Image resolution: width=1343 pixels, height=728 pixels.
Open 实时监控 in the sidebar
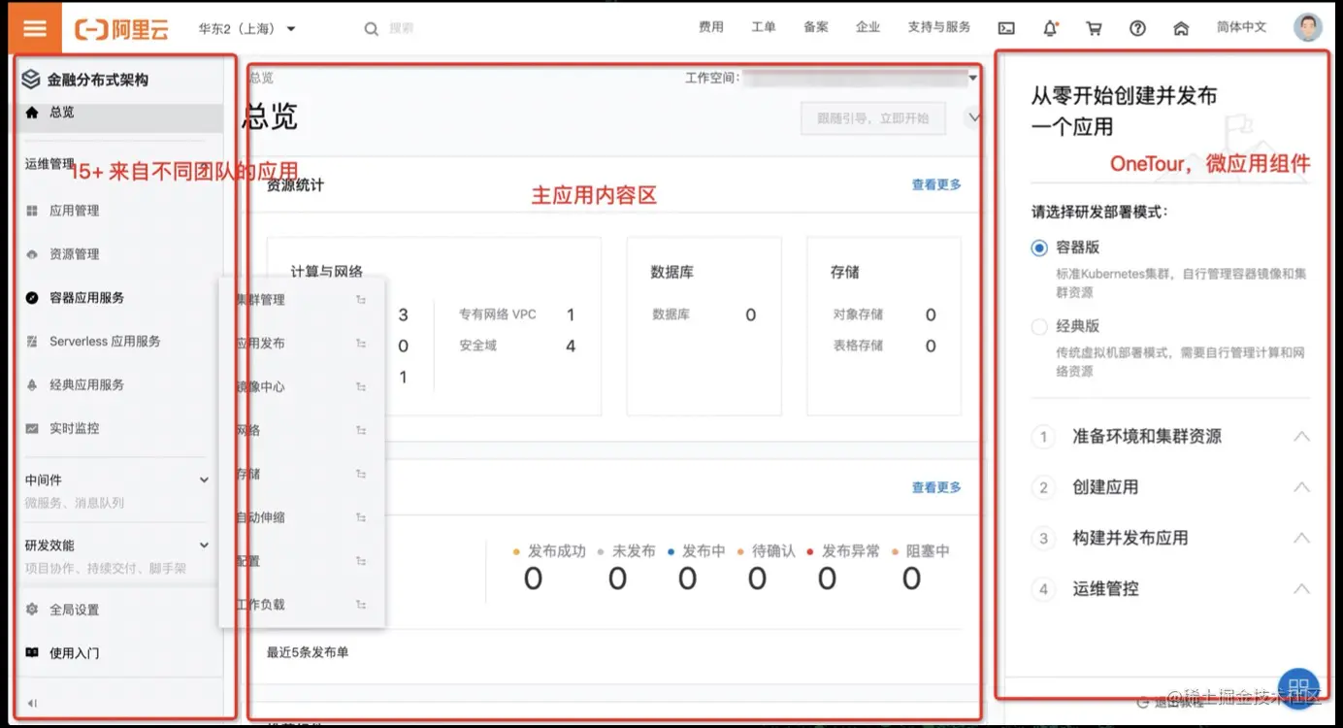click(x=75, y=428)
